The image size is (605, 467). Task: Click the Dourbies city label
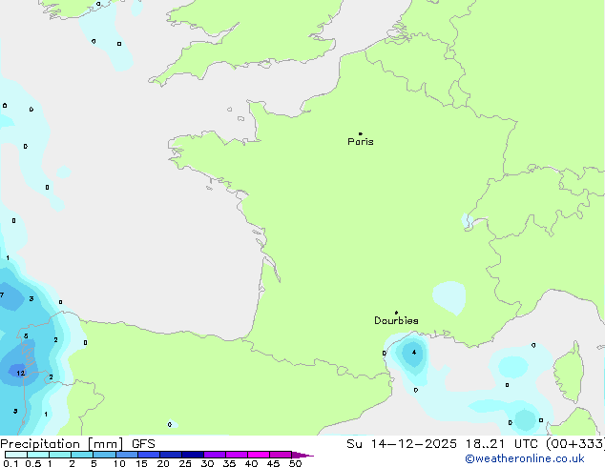click(396, 321)
